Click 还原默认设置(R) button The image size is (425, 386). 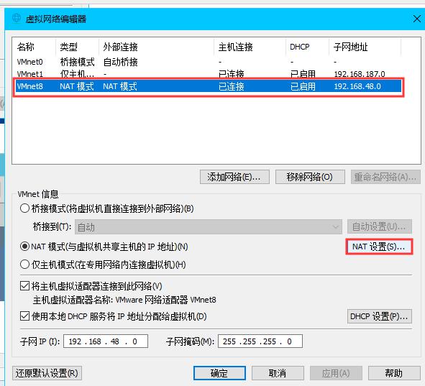(47, 373)
